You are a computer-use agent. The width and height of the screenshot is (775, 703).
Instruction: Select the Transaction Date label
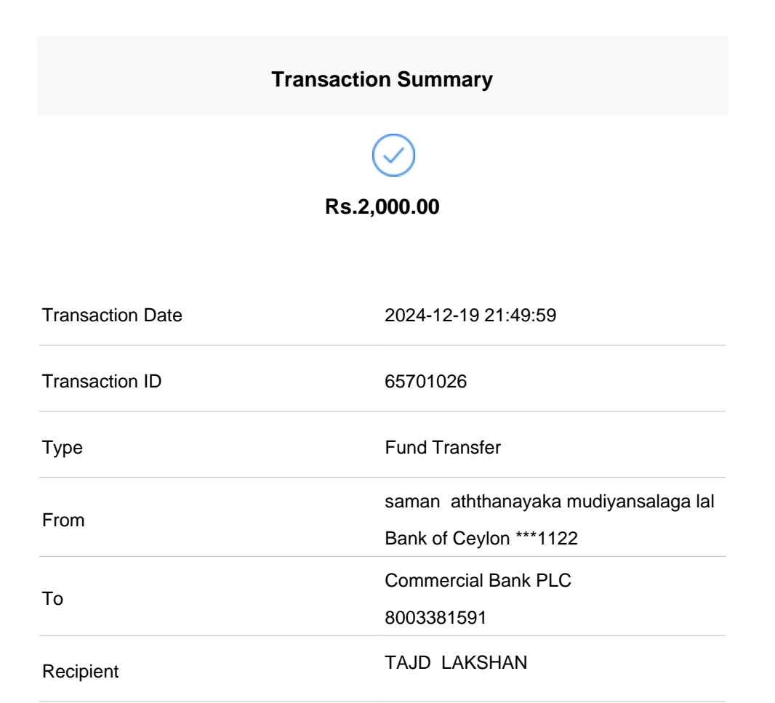(113, 316)
